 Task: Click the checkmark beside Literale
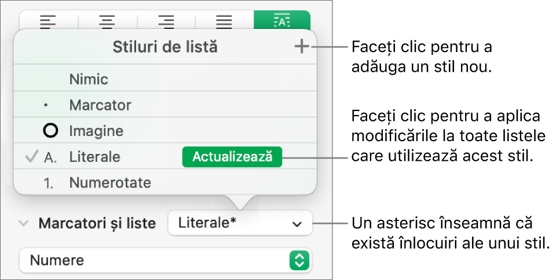pos(32,157)
